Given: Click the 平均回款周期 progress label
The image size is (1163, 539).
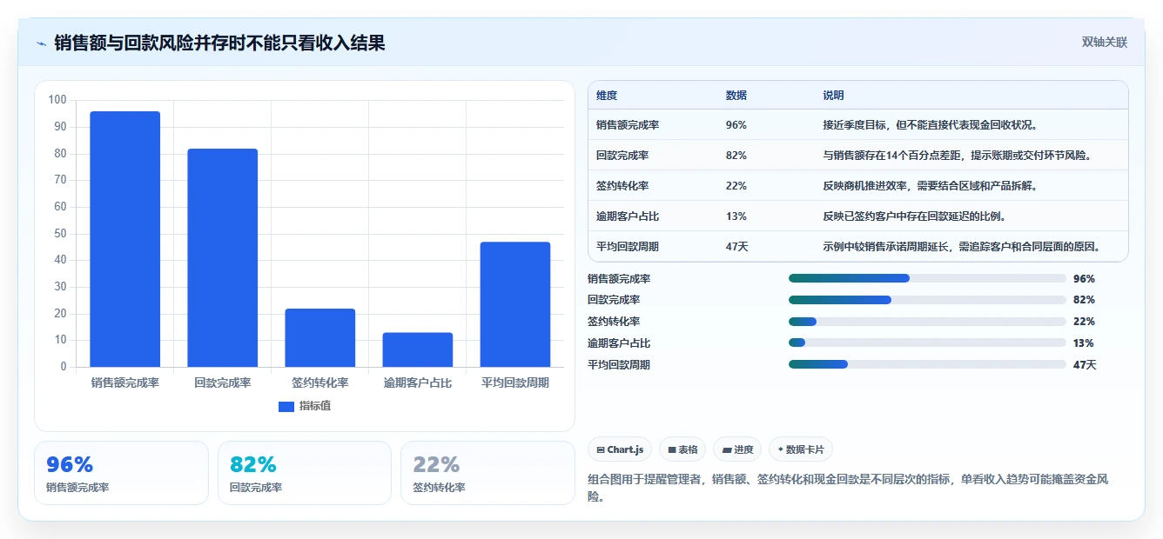Looking at the screenshot, I should (x=619, y=365).
